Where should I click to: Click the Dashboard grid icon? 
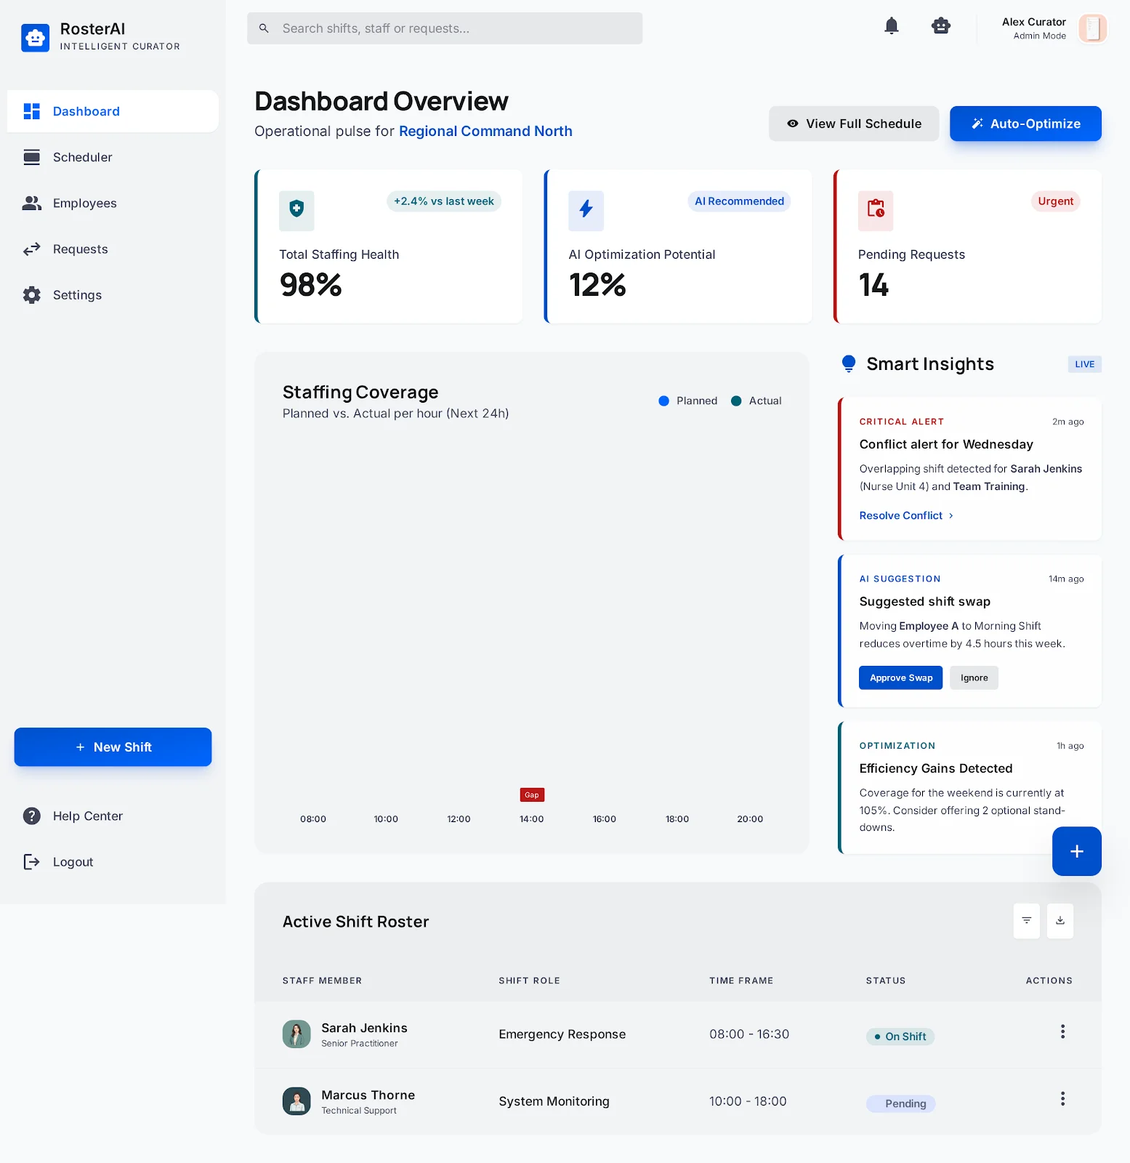(31, 111)
